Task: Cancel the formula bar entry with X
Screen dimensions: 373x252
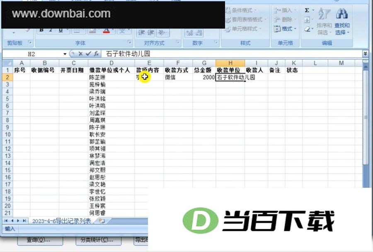Action: 80,54
